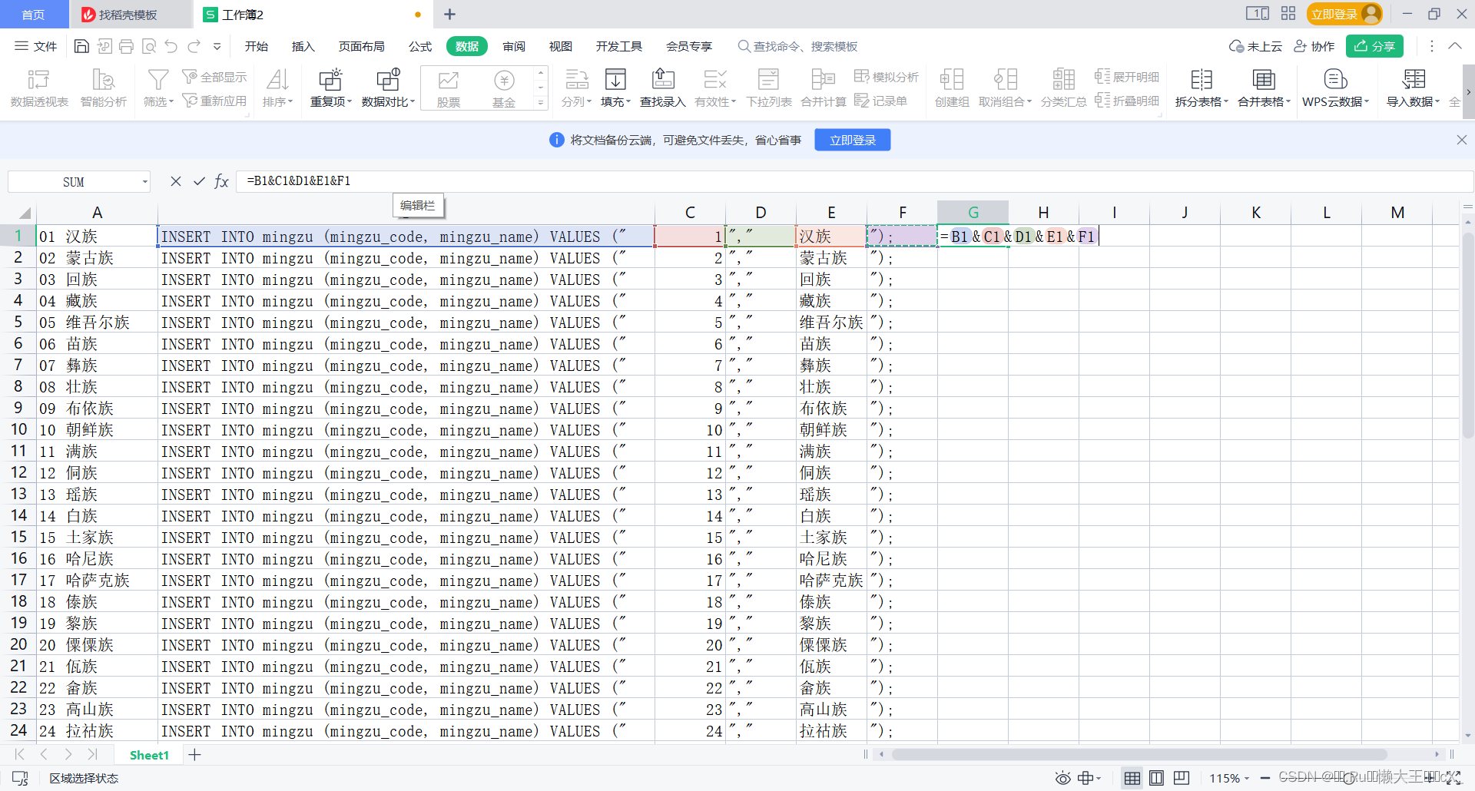Click the WPS云数据 cloud data icon
The image size is (1475, 791).
1335,88
